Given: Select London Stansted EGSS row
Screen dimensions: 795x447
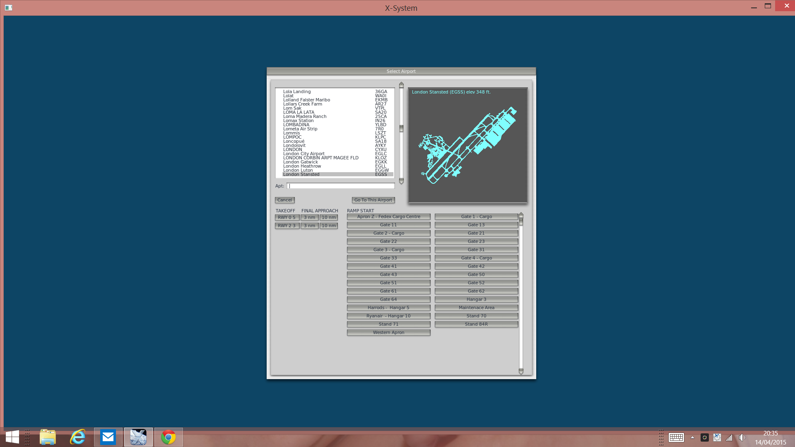Looking at the screenshot, I should [338, 174].
